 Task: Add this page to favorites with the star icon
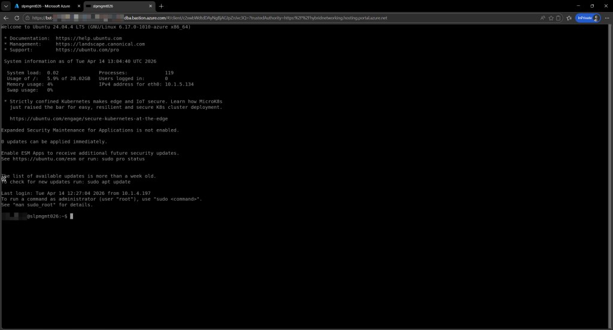click(x=551, y=18)
